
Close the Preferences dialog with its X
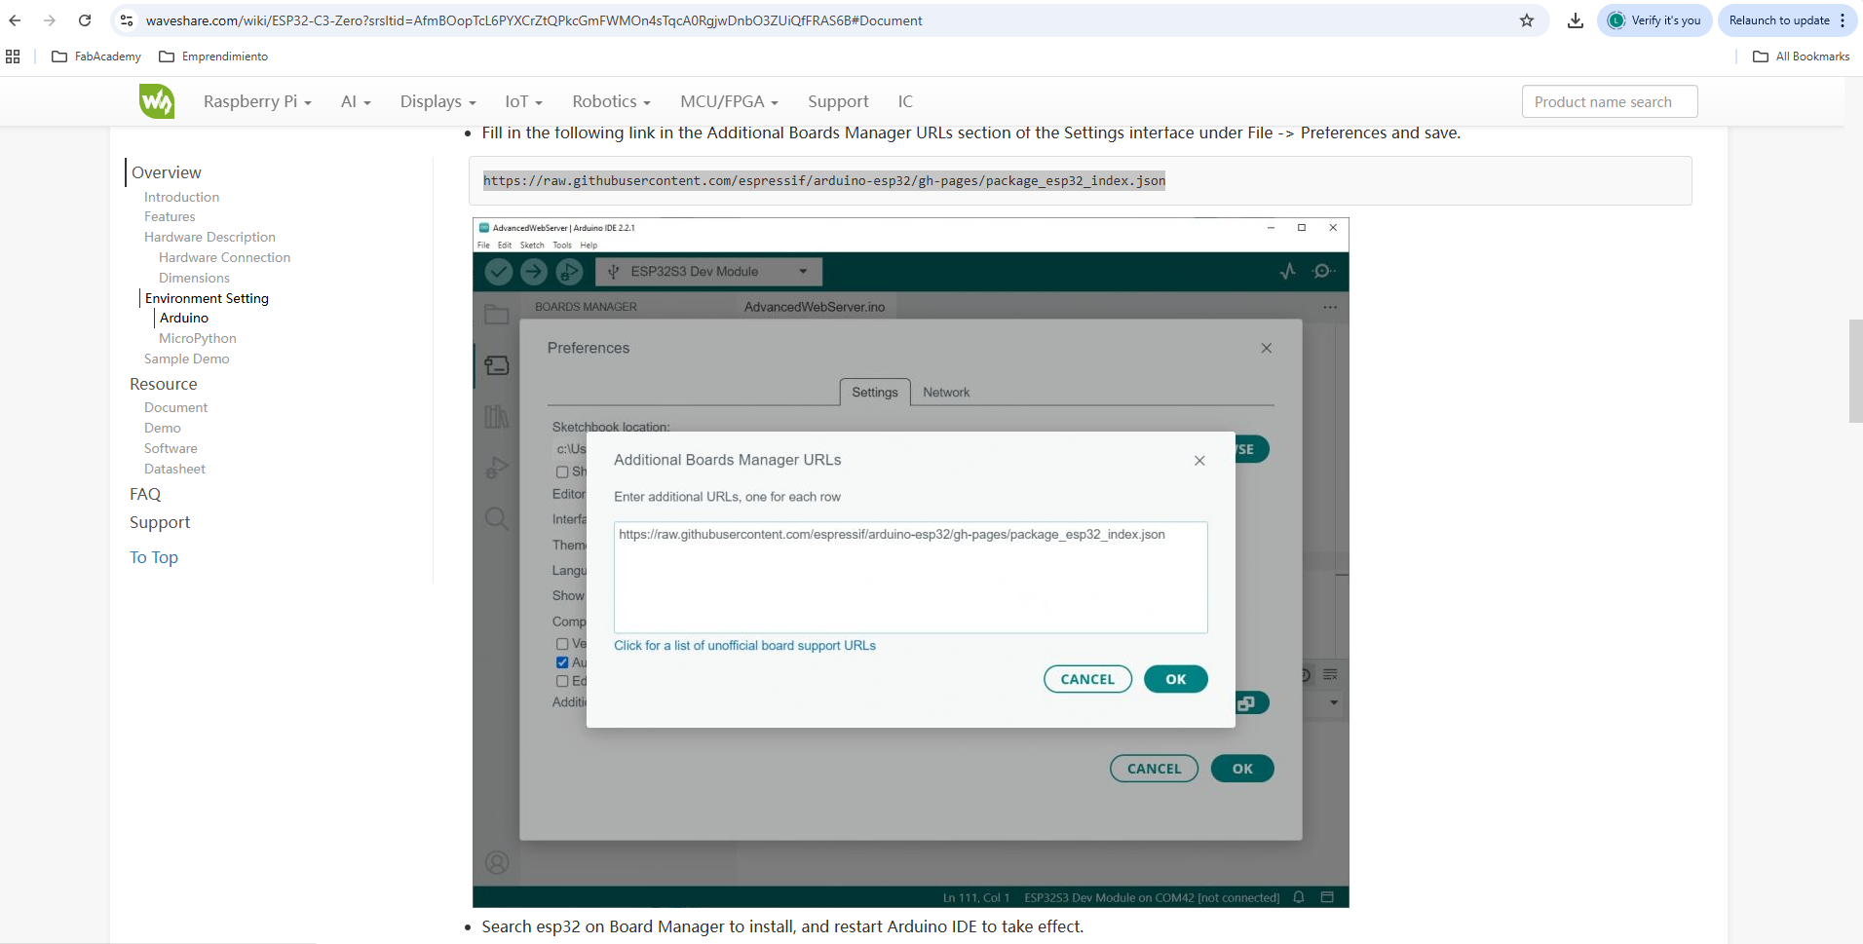pyautogui.click(x=1267, y=348)
